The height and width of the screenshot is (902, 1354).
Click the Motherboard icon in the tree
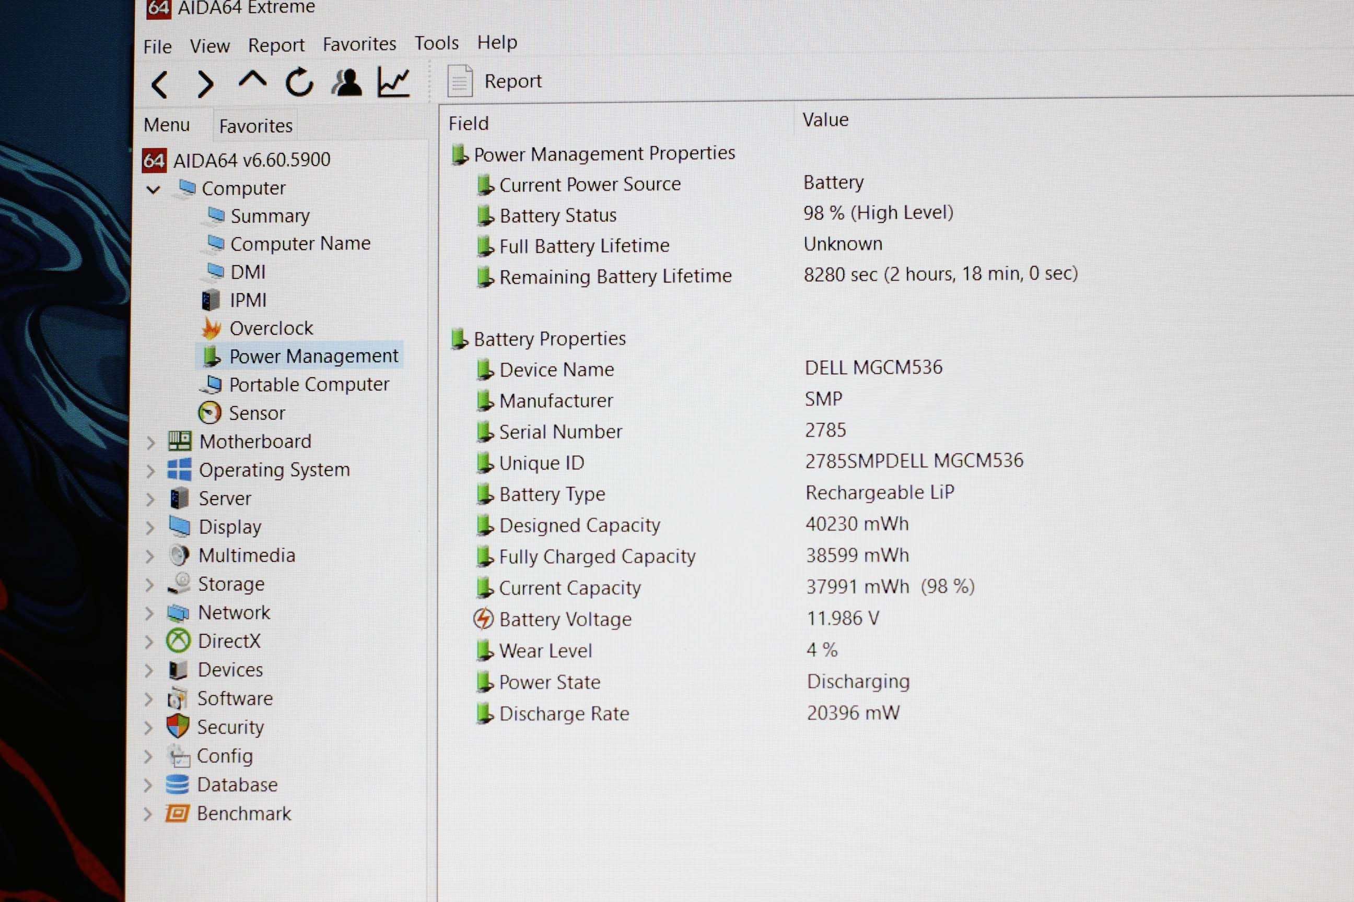[180, 441]
